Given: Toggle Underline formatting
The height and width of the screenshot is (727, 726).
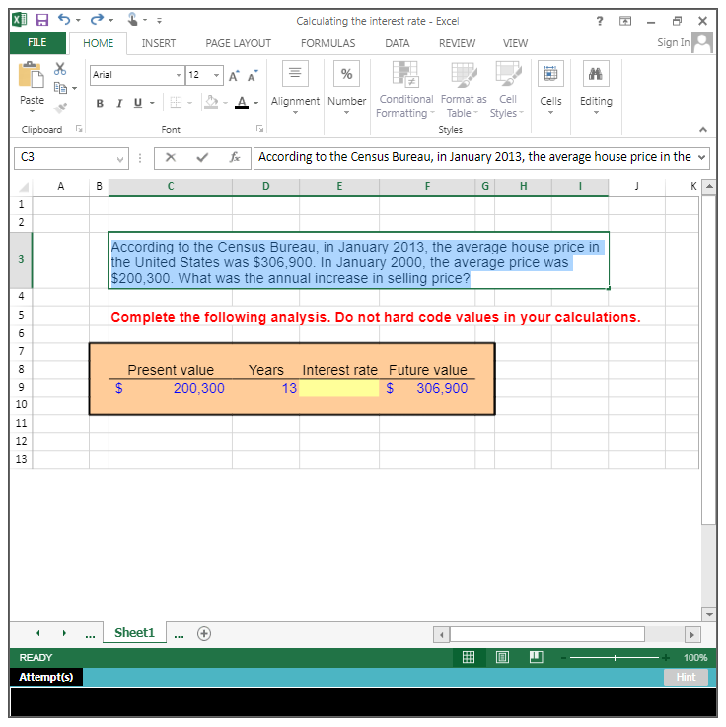Looking at the screenshot, I should 138,103.
